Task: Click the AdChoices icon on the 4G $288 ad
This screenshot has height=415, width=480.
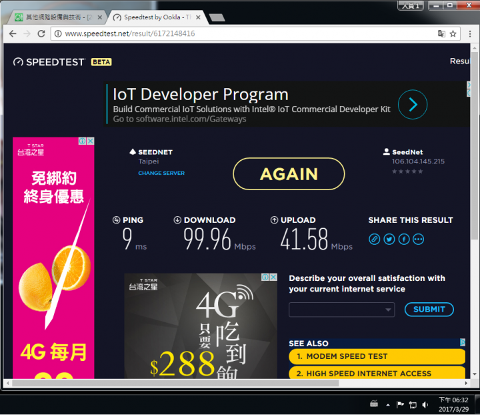Action: point(265,277)
